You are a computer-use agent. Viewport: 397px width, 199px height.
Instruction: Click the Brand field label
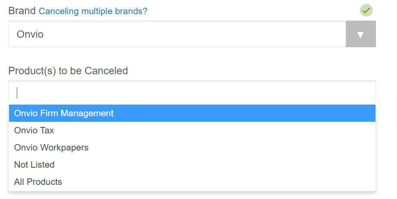point(22,11)
